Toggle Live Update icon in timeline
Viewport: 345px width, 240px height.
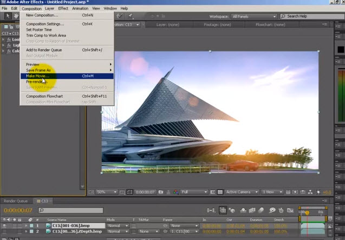point(223,210)
